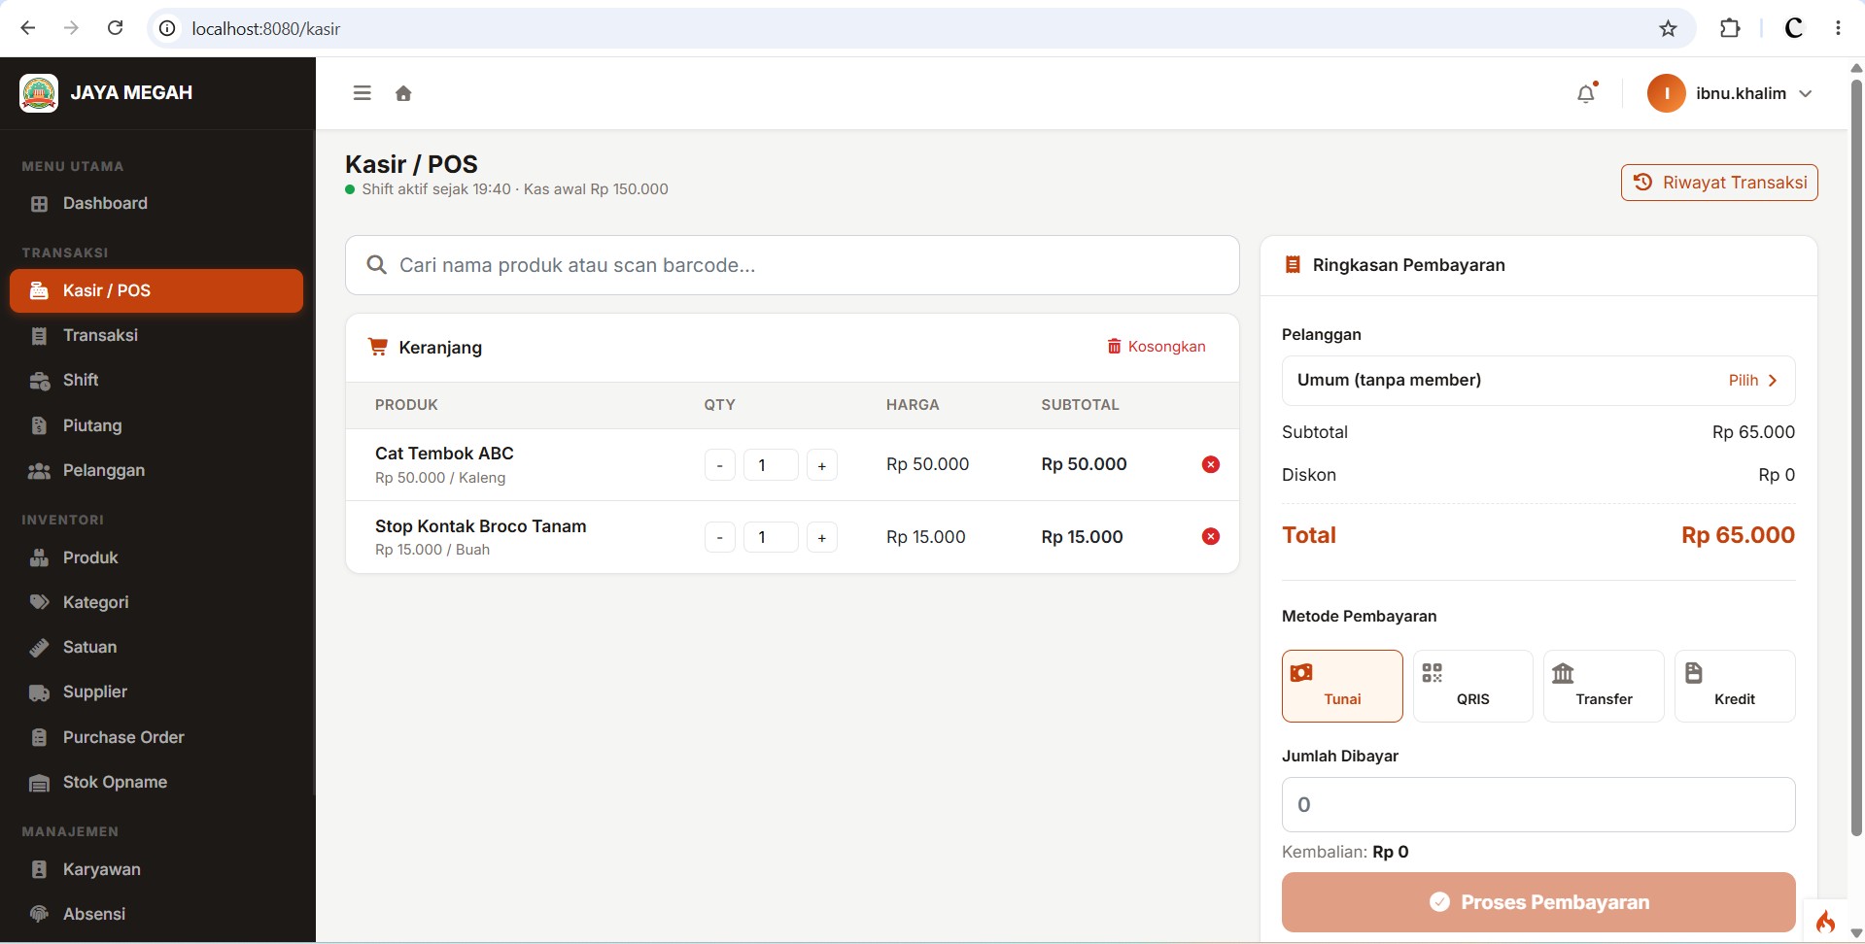Go to the Shift page
Viewport: 1865px width, 944px height.
click(156, 380)
